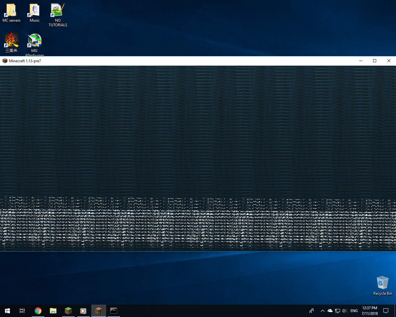Launch MSI Afterburner from the desktop
Viewport: 396px width, 317px height.
[34, 41]
